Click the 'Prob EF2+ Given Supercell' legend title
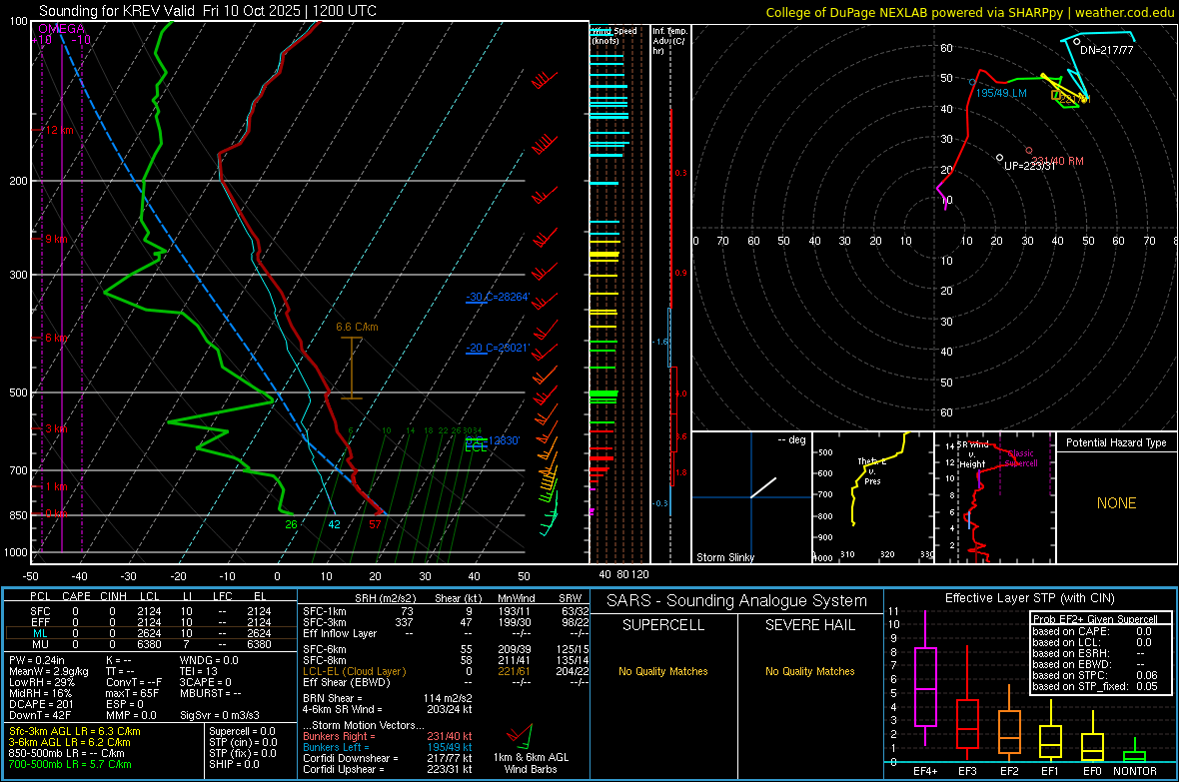1179x782 pixels. [x=1095, y=619]
